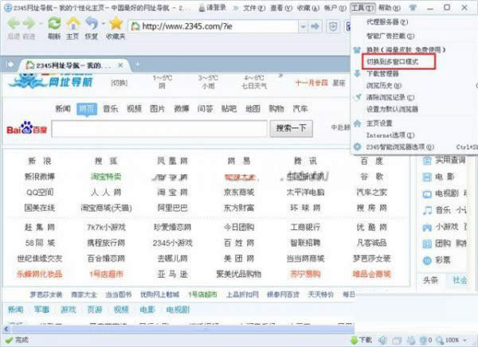Select the 军事 tab in the bottom news bar
This screenshot has height=347, width=478.
point(41,310)
